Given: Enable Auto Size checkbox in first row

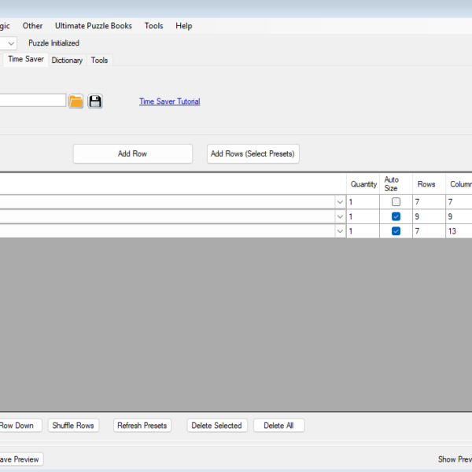Looking at the screenshot, I should [x=396, y=202].
